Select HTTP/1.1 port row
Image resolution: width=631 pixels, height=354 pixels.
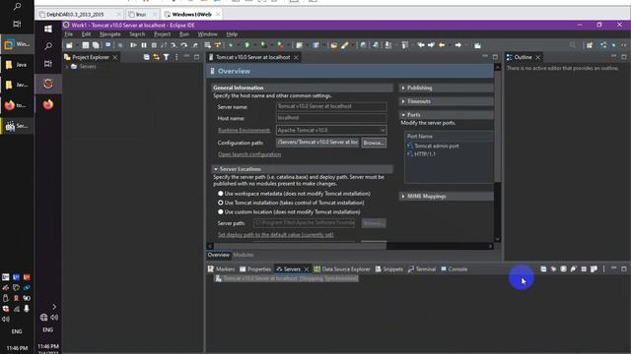click(421, 154)
